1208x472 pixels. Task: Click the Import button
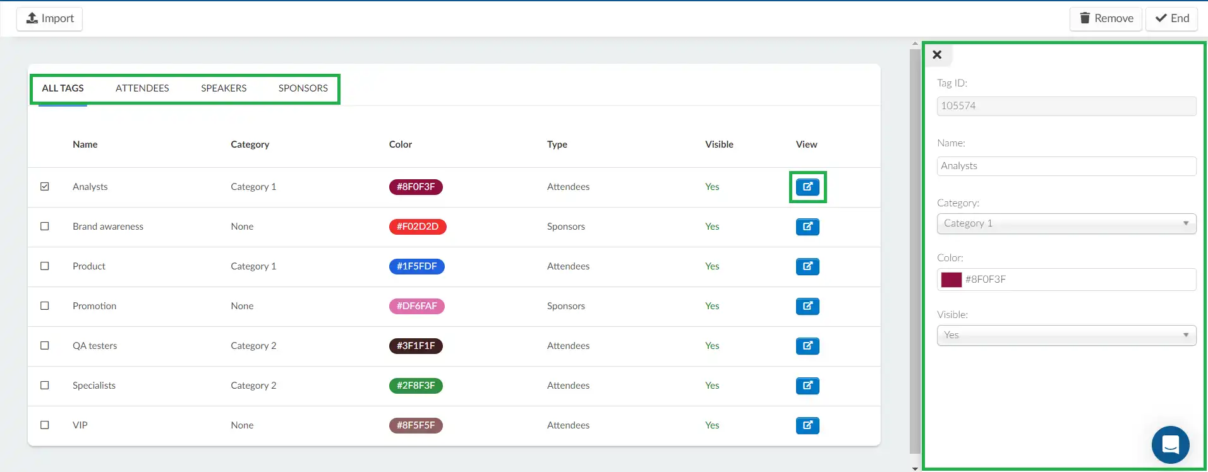tap(49, 18)
